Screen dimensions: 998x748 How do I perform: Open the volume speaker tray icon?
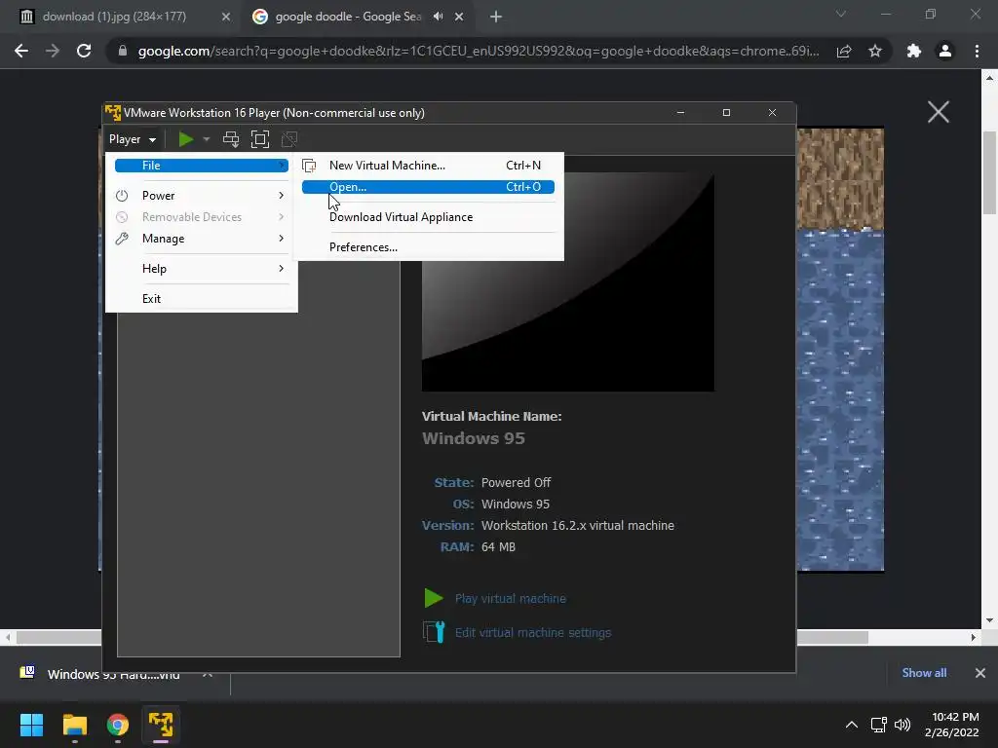[902, 725]
